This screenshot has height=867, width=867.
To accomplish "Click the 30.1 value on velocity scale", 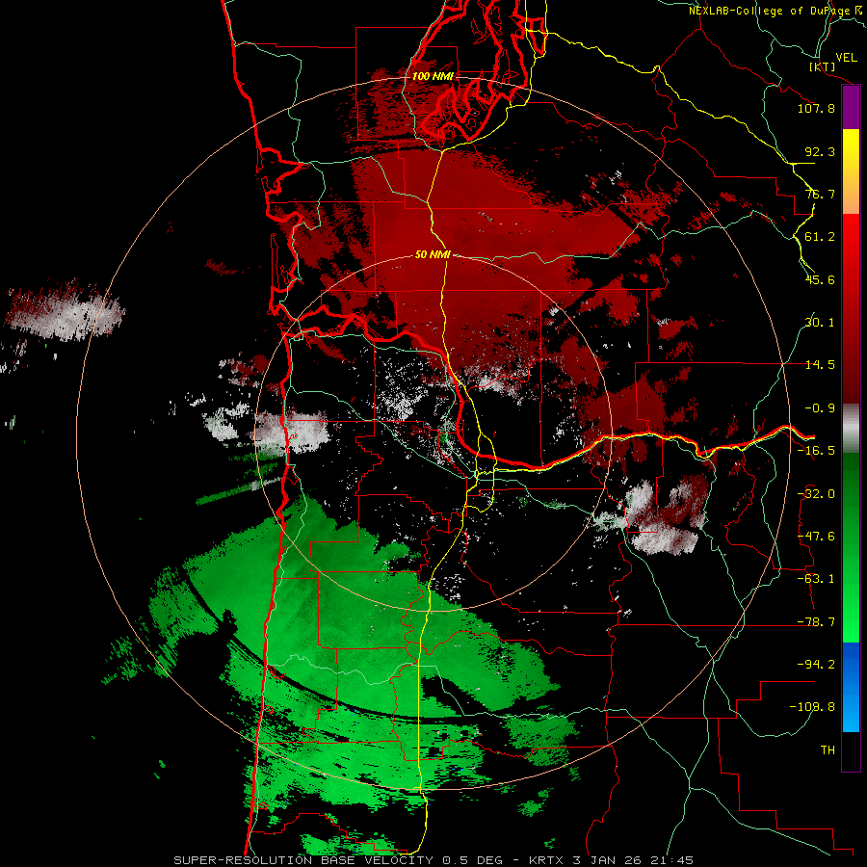I will (820, 323).
